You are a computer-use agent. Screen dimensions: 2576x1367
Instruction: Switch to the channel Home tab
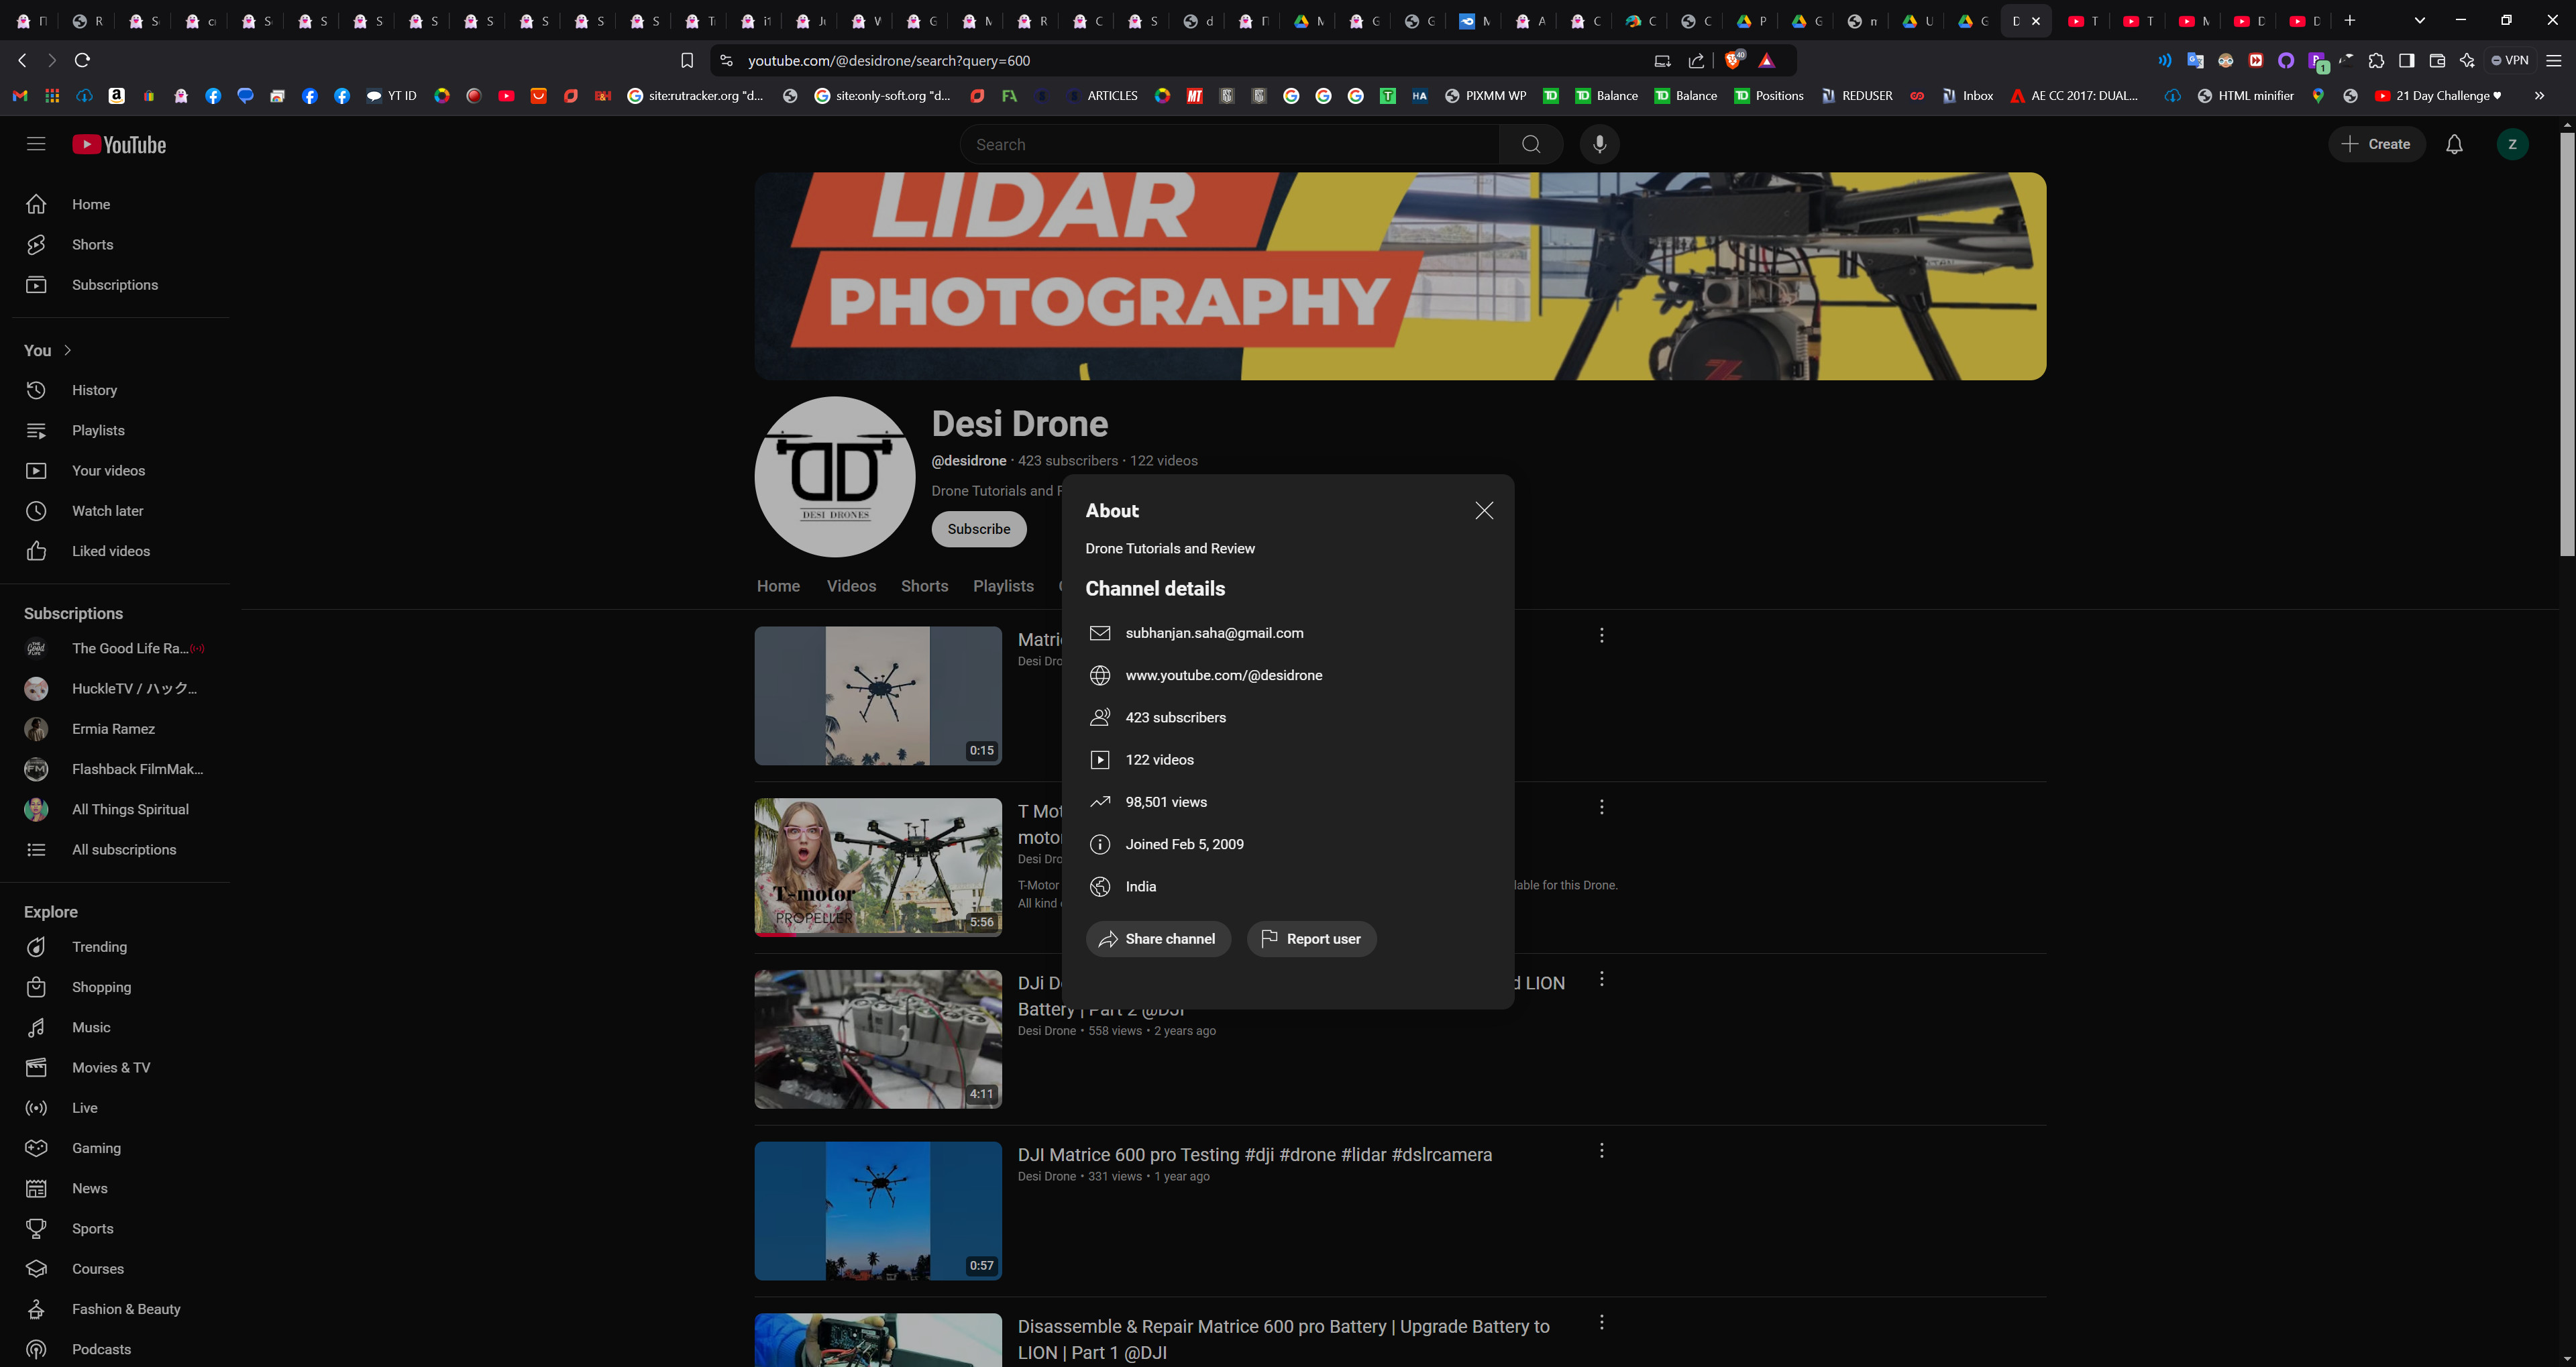pos(778,586)
